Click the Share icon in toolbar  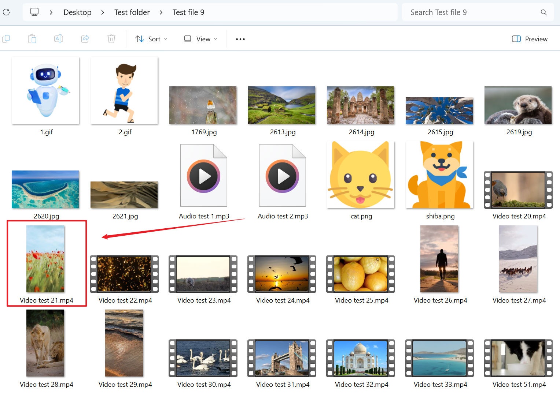click(85, 39)
